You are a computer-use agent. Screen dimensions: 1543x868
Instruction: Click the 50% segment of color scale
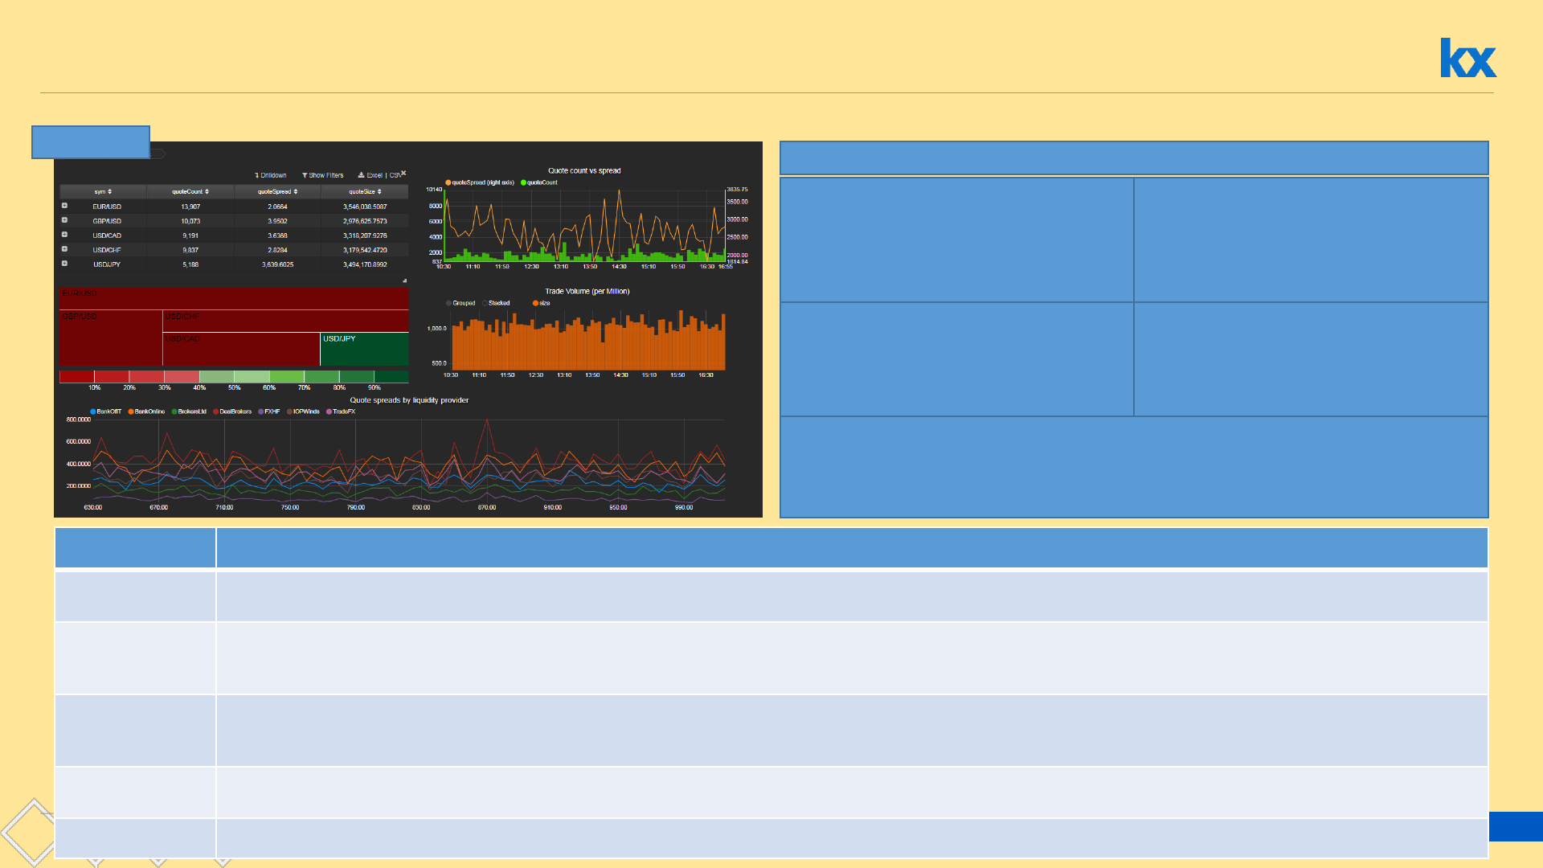click(x=217, y=377)
